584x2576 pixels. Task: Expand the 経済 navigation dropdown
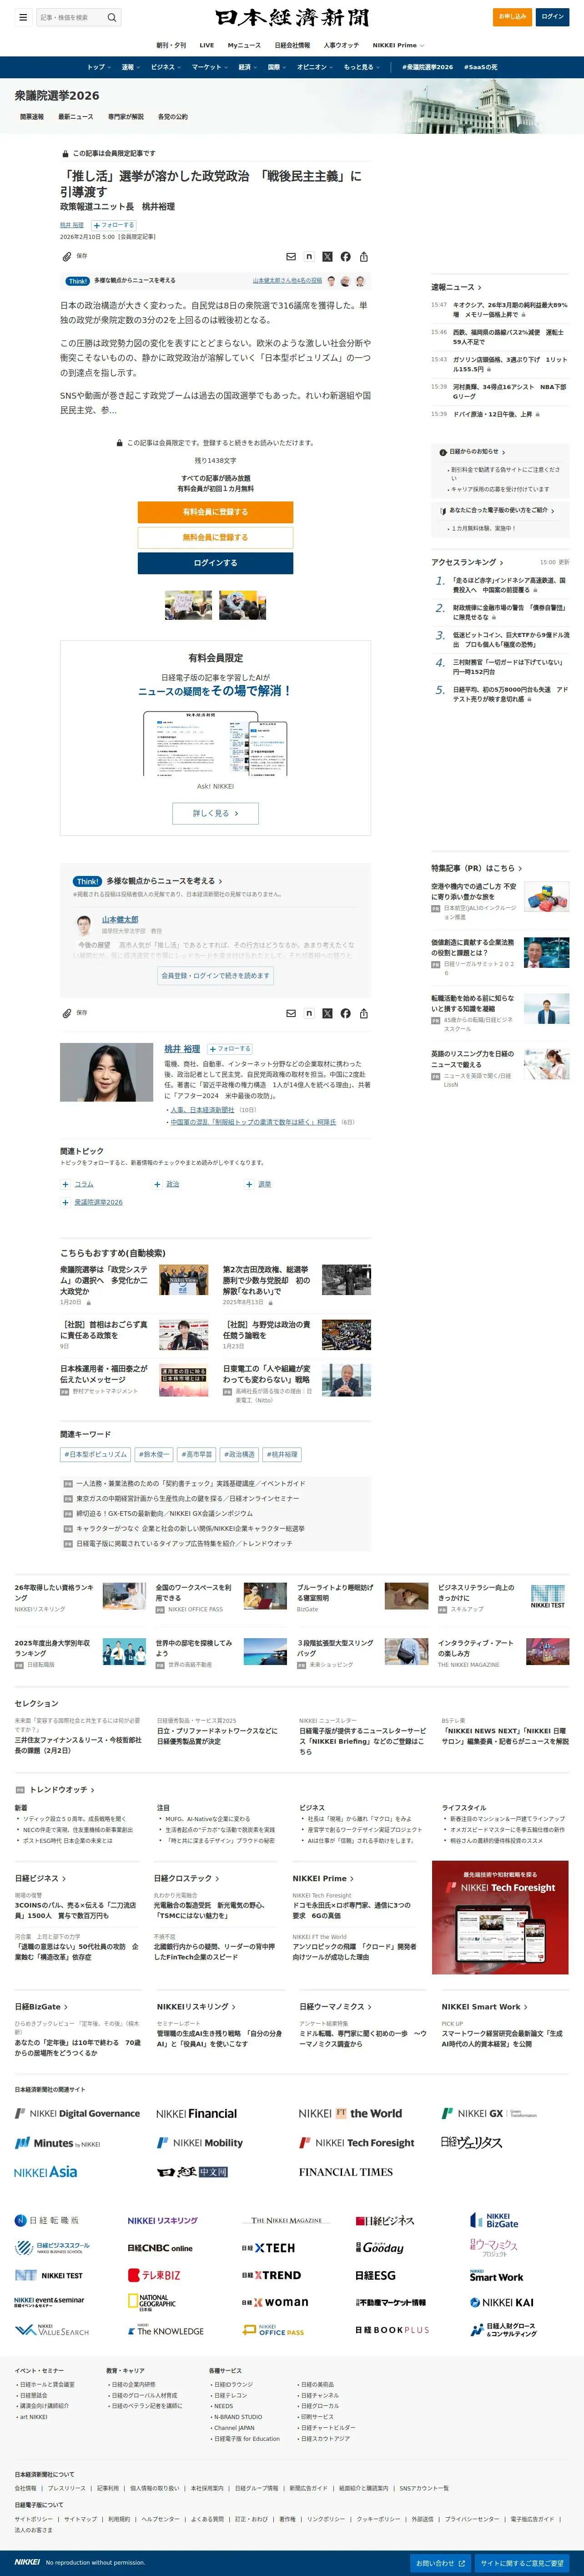coord(247,67)
